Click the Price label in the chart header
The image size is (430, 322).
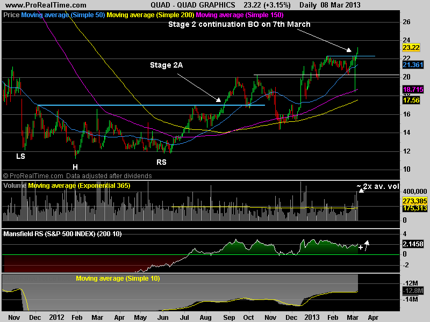[x=11, y=15]
